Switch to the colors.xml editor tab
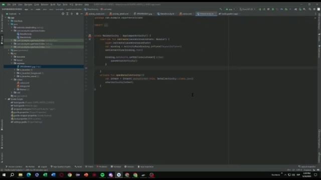The width and height of the screenshot is (321, 180). 186,14
